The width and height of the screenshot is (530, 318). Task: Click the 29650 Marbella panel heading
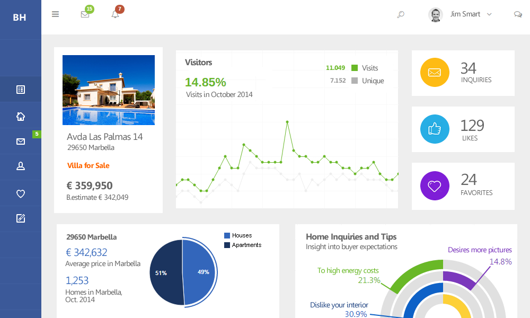pyautogui.click(x=92, y=237)
